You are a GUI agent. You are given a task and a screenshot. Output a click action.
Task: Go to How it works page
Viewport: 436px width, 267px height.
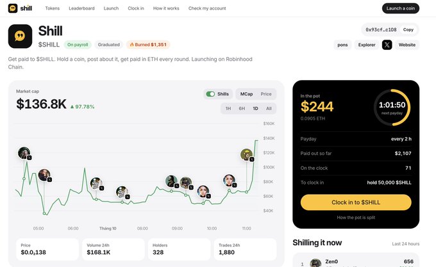click(x=166, y=8)
